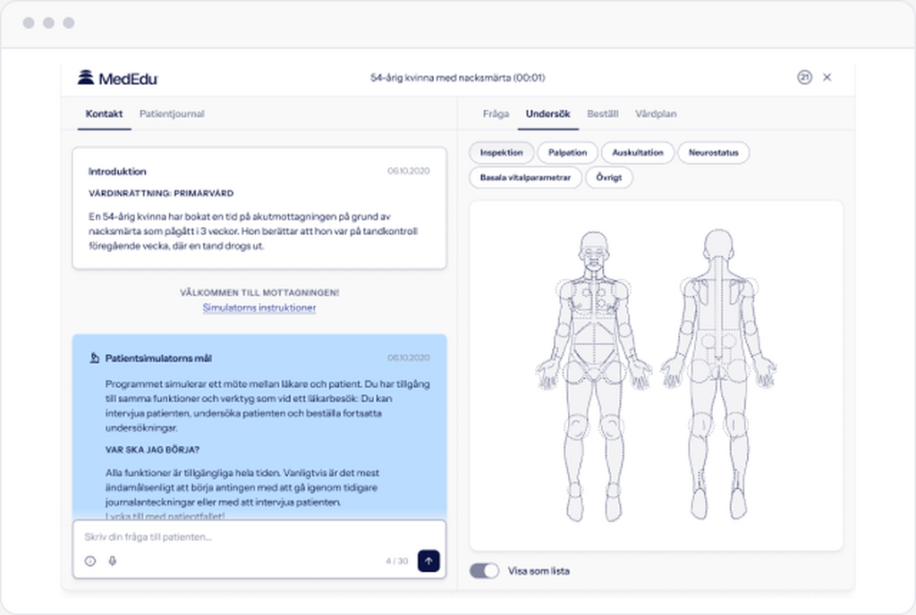This screenshot has height=615, width=916.
Task: Click the 4 / 30 question counter
Action: tap(396, 560)
